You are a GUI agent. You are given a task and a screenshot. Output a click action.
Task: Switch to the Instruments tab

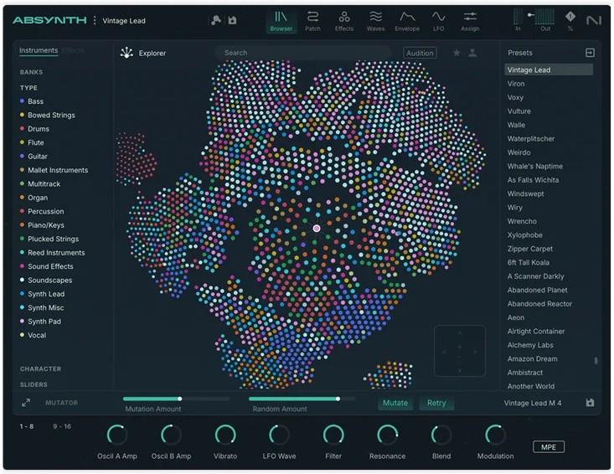coord(39,50)
